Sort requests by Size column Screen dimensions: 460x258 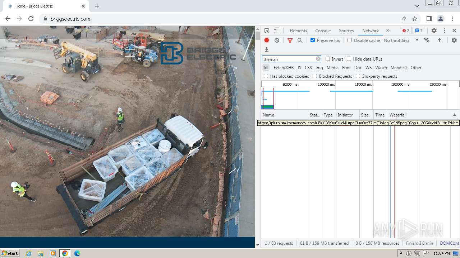click(366, 115)
